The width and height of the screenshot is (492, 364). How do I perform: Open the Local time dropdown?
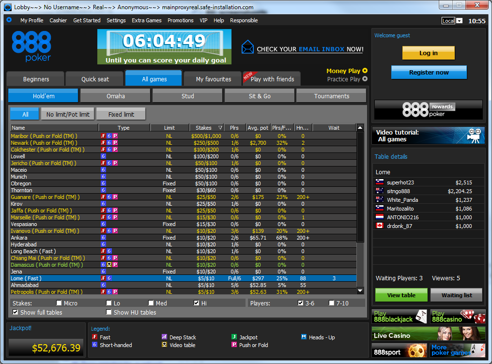click(460, 21)
